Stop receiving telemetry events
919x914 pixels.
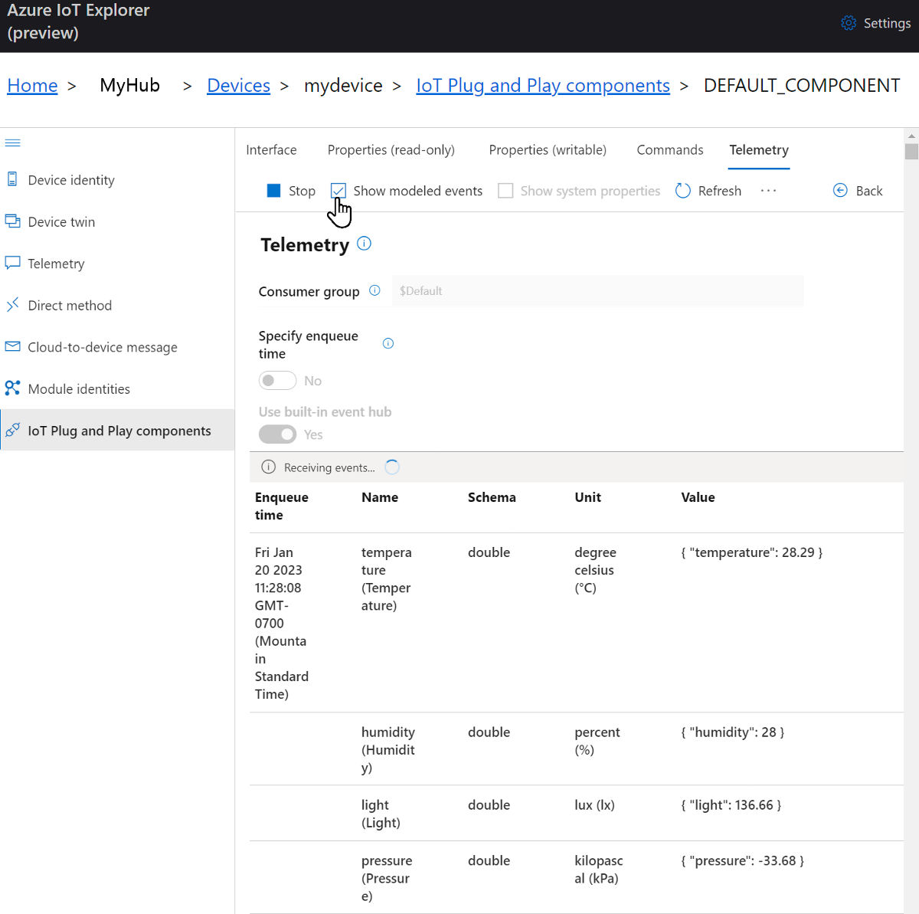[290, 190]
